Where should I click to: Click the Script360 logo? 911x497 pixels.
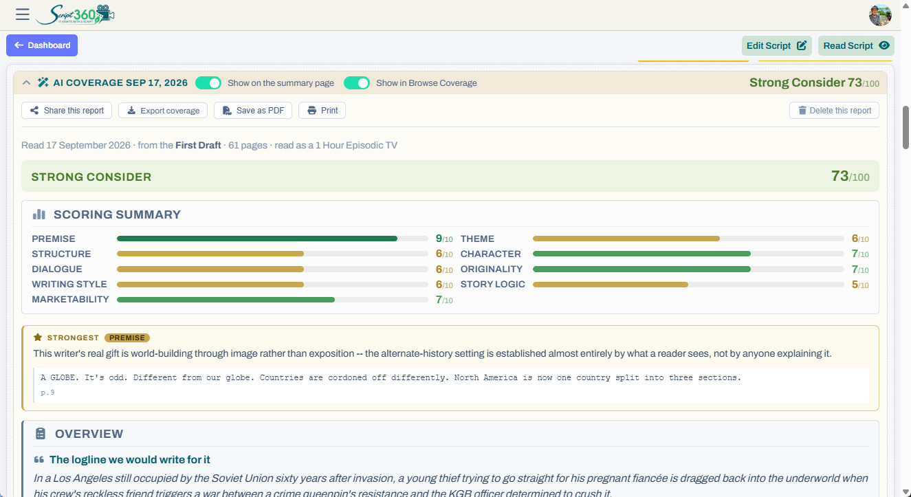[75, 14]
